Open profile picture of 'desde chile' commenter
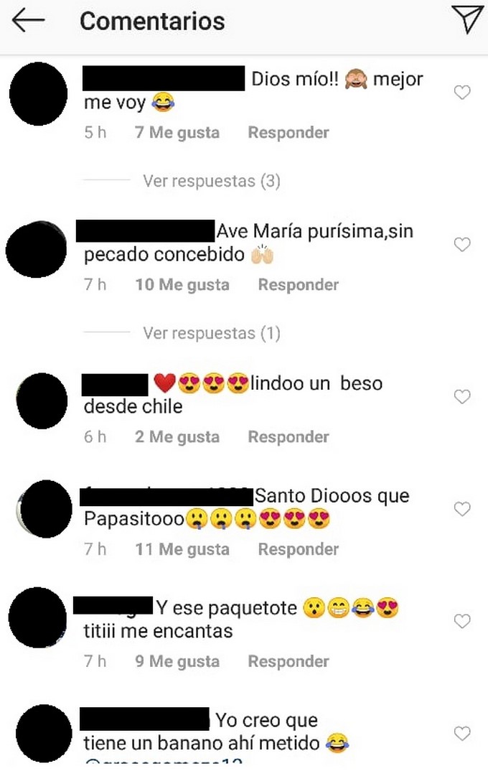 tap(42, 401)
